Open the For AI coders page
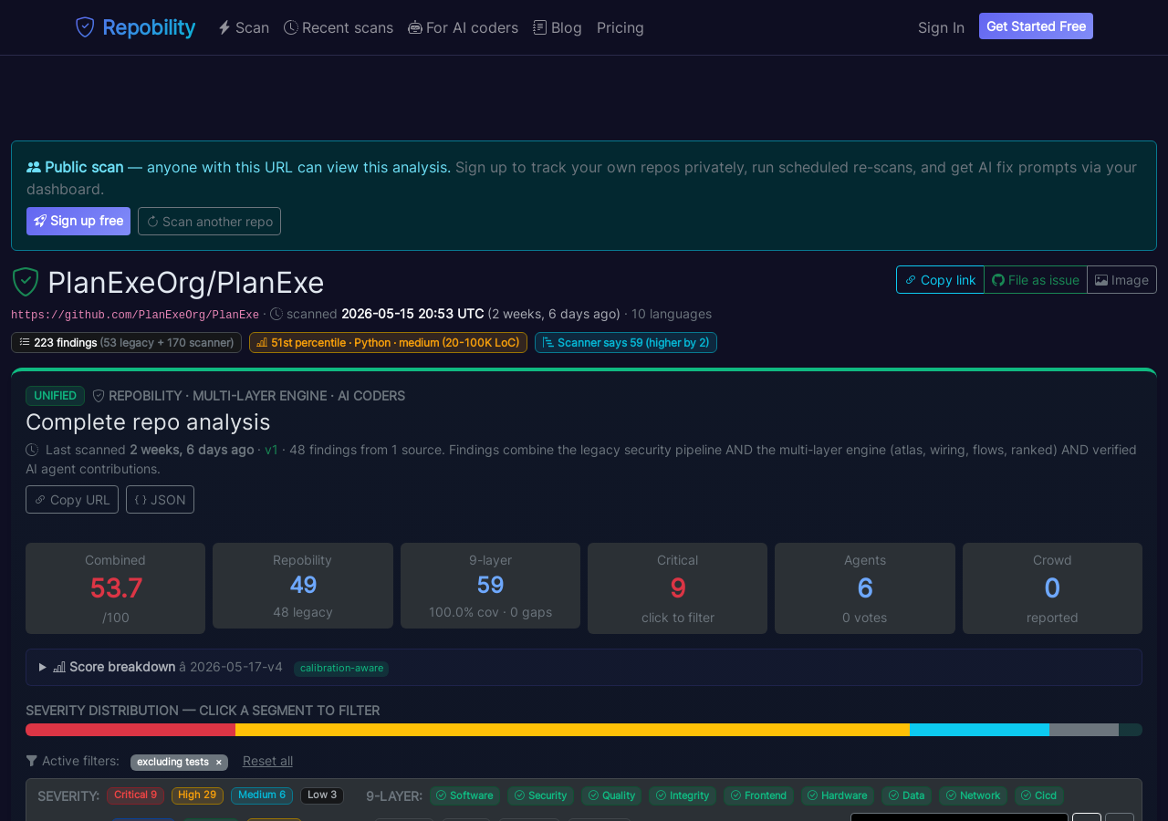This screenshot has width=1168, height=821. pyautogui.click(x=464, y=27)
